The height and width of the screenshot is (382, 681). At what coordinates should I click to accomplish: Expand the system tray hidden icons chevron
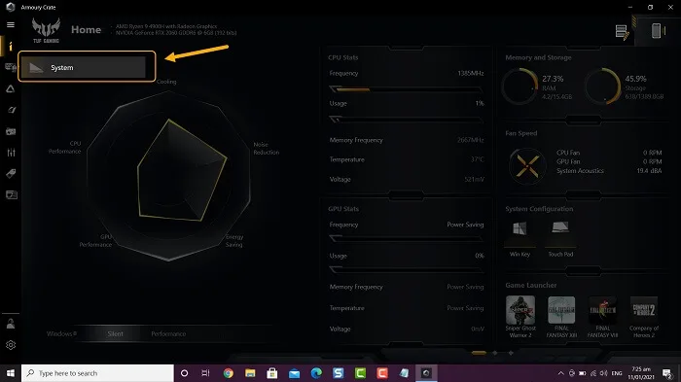coord(560,373)
